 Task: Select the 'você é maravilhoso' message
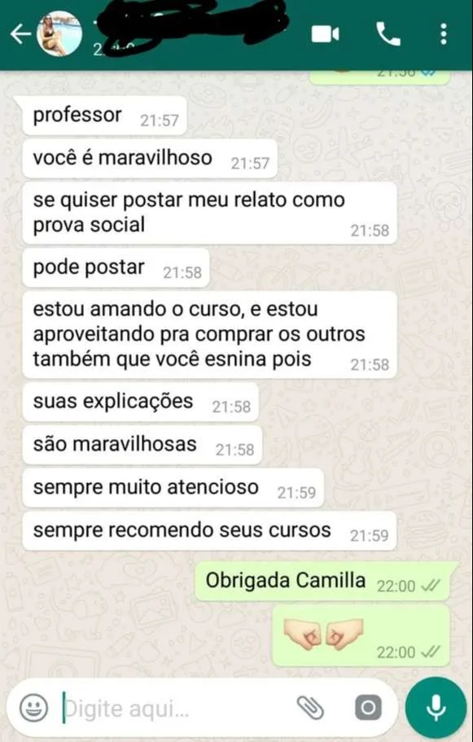[x=150, y=159]
